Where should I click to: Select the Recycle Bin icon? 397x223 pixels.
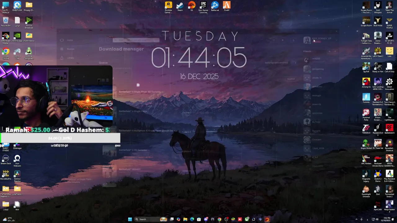[6, 22]
